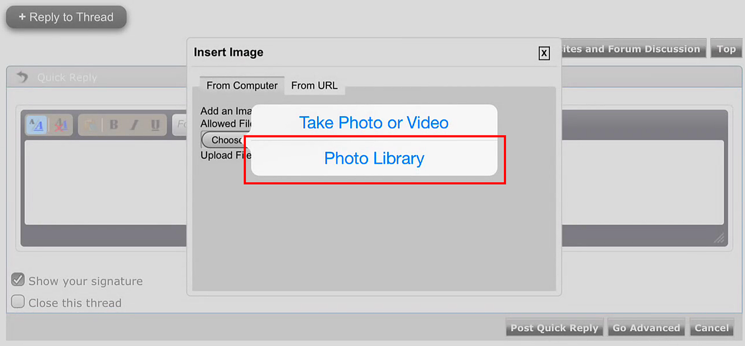This screenshot has width=745, height=346.
Task: Open the From Computer tab
Action: click(x=242, y=85)
